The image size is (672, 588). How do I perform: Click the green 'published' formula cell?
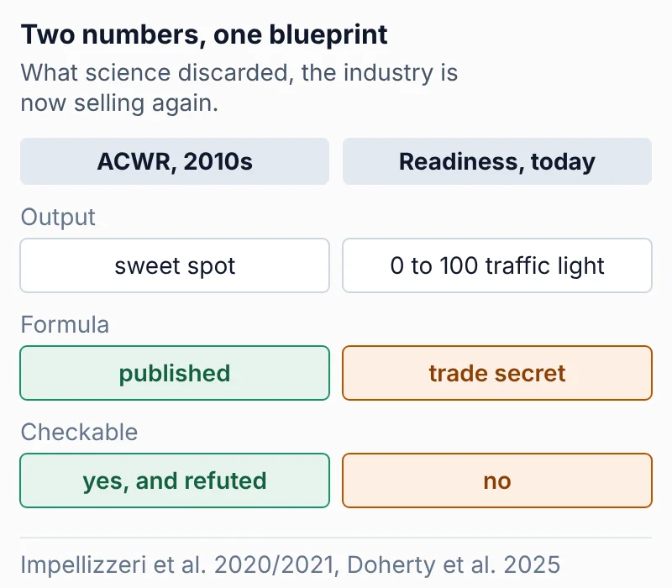coord(175,373)
